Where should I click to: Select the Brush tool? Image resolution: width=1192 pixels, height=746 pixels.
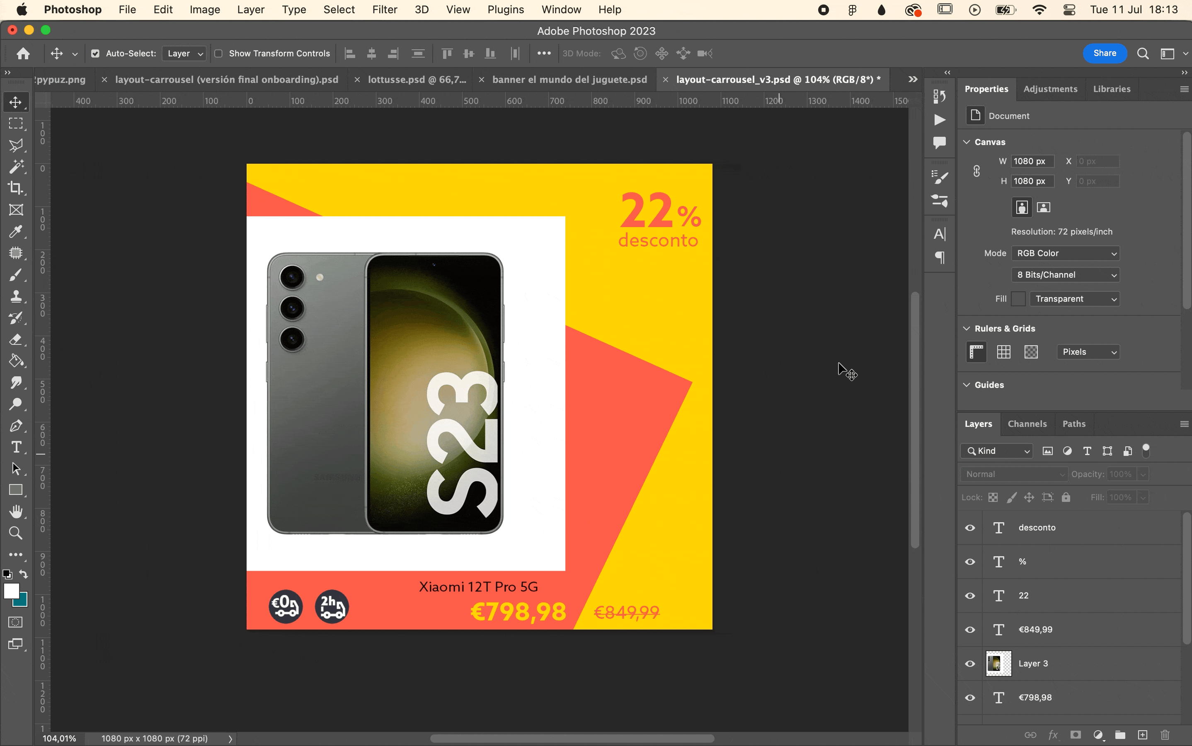point(16,275)
